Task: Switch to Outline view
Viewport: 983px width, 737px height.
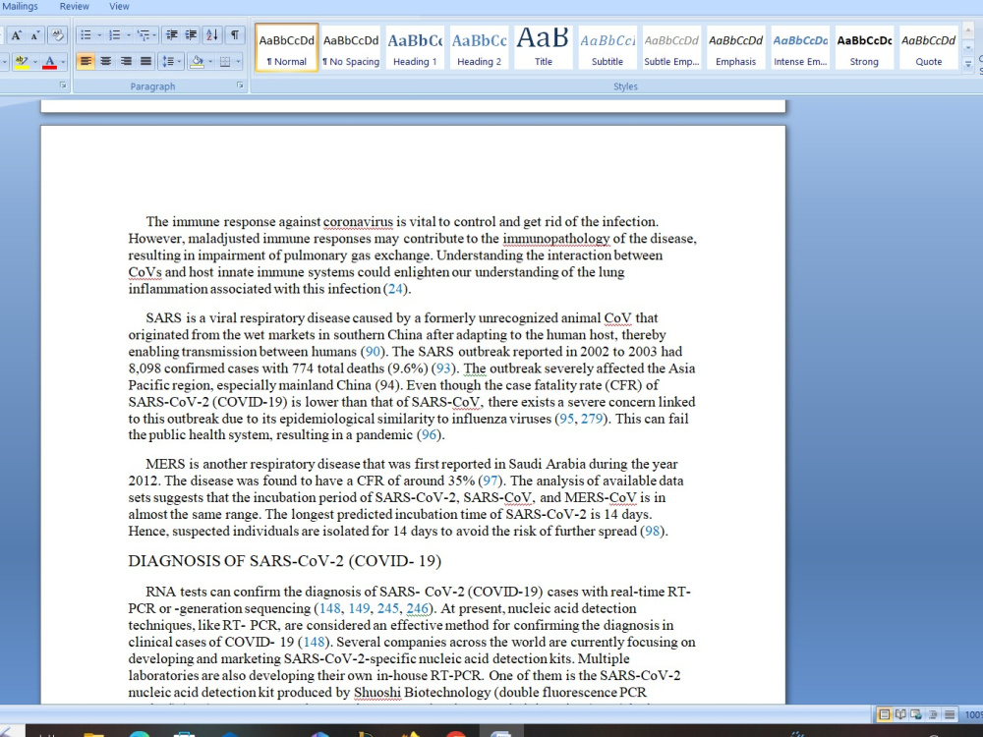Action: click(x=933, y=714)
